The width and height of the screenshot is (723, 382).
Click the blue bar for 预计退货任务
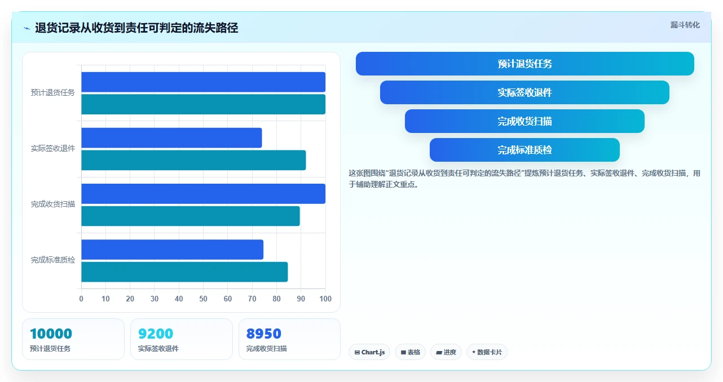[x=204, y=82]
